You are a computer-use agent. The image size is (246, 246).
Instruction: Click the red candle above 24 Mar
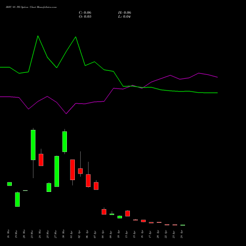(41, 160)
